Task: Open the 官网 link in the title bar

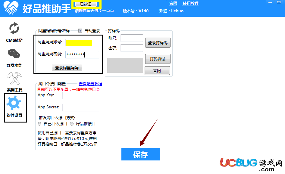Action: click(173, 3)
